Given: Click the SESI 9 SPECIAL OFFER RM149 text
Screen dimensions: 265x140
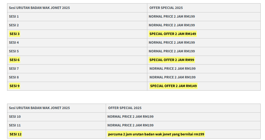Looking at the screenshot, I should pos(173,86).
